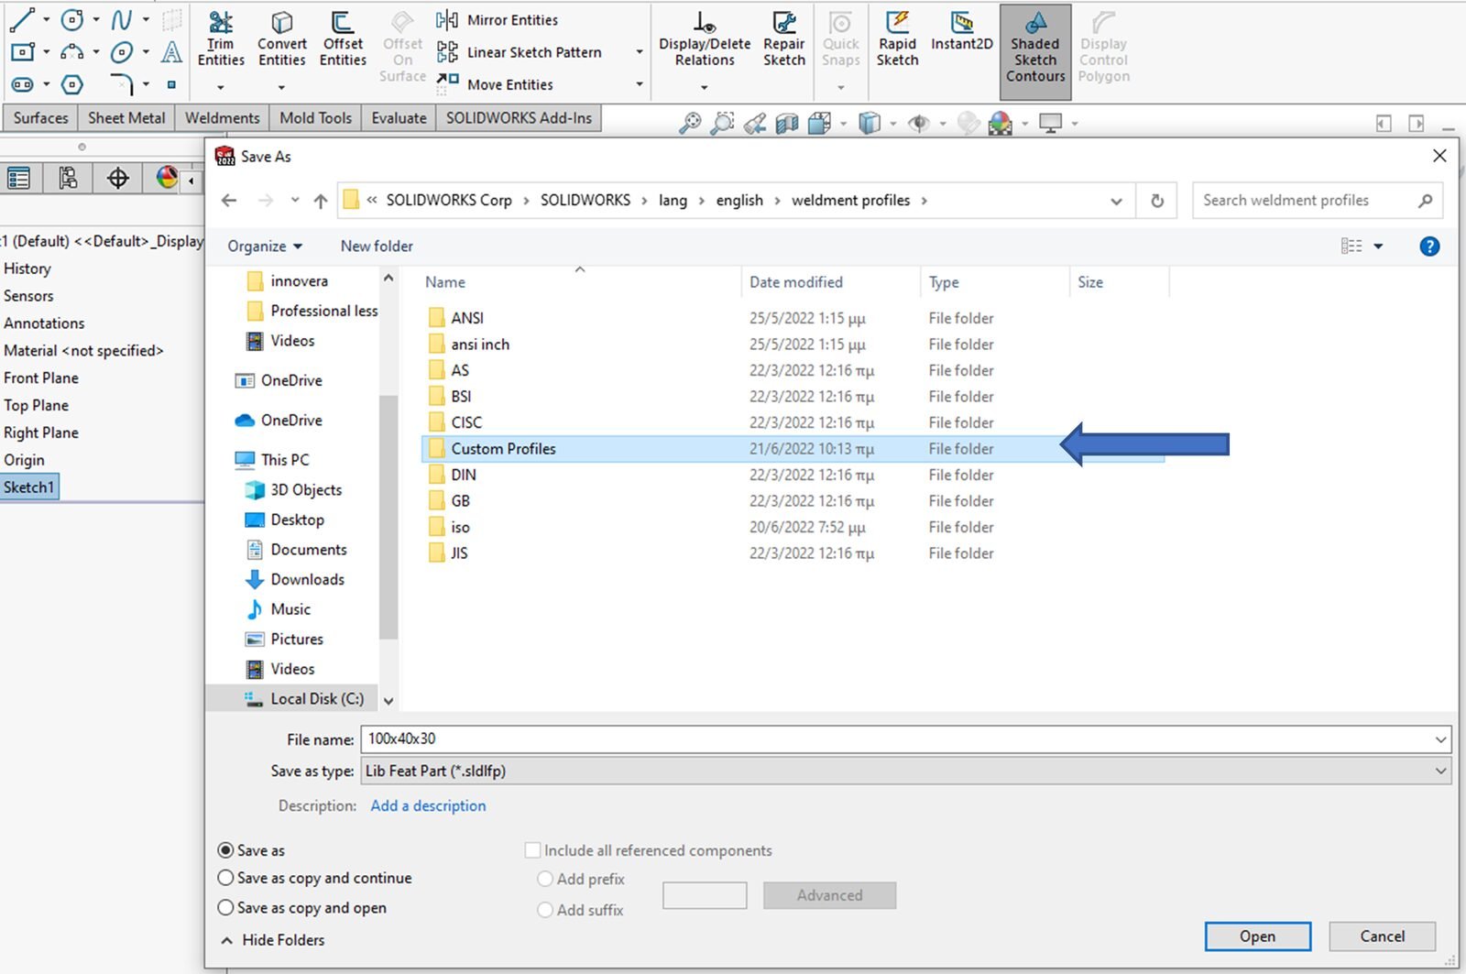Image resolution: width=1466 pixels, height=974 pixels.
Task: Expand the 'Save as type' dropdown
Action: (x=1441, y=772)
